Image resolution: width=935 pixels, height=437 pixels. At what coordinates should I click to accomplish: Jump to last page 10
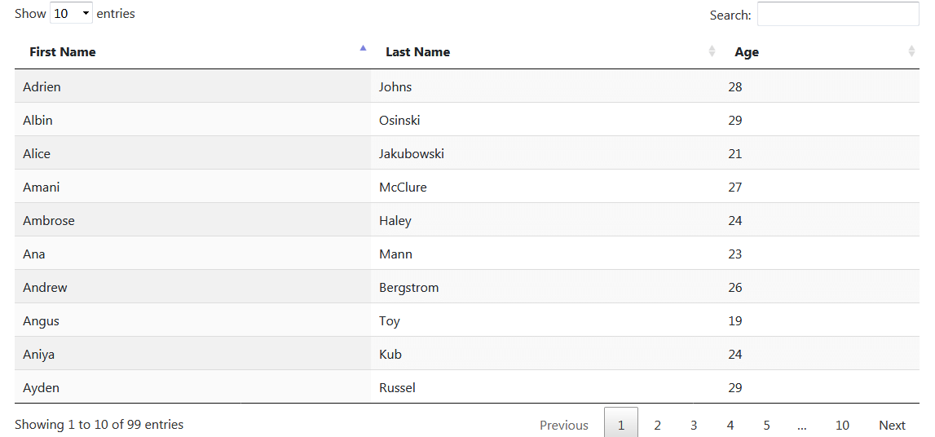click(842, 425)
